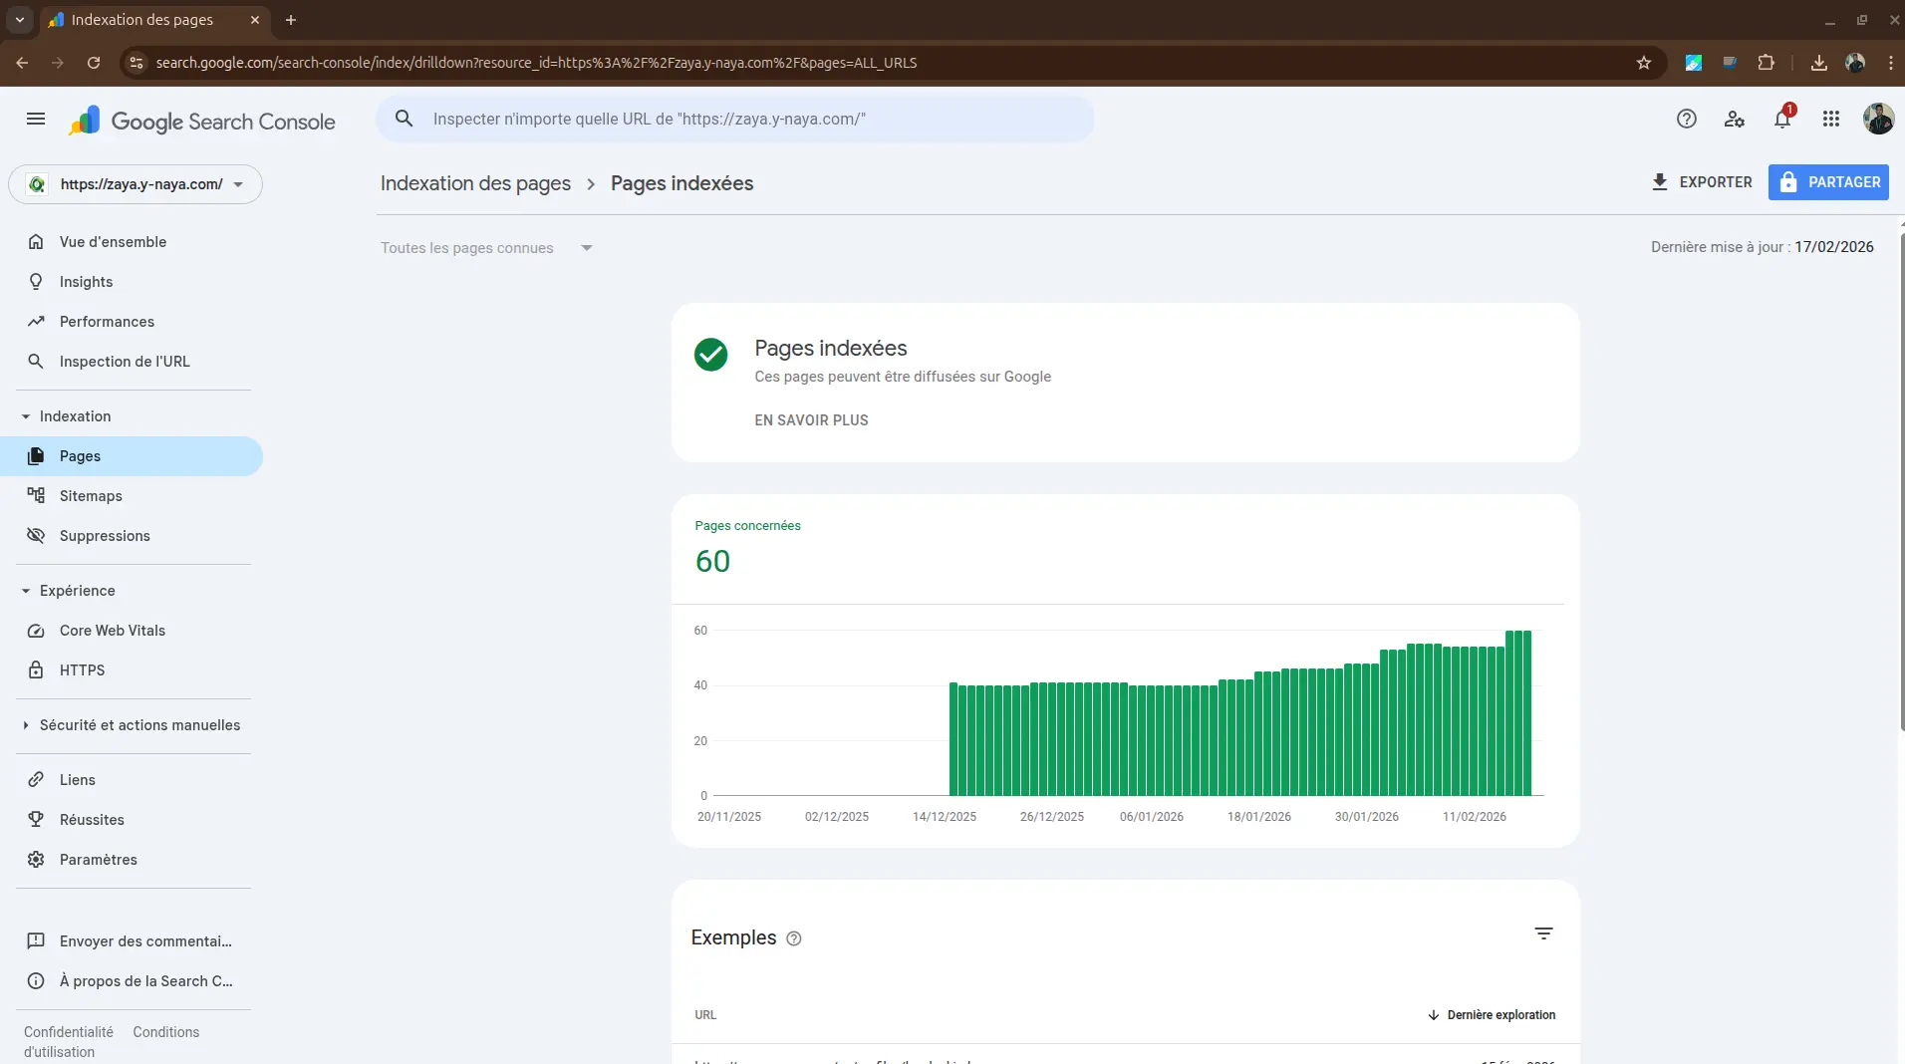Click the EXPORTER button
The width and height of the screenshot is (1905, 1064).
(x=1702, y=182)
